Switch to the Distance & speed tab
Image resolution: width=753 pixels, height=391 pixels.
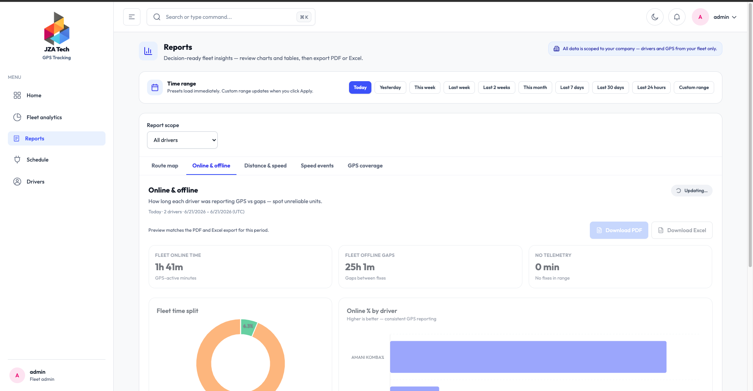(x=266, y=165)
